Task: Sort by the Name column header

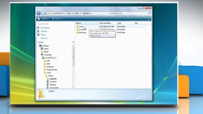Action: point(87,23)
